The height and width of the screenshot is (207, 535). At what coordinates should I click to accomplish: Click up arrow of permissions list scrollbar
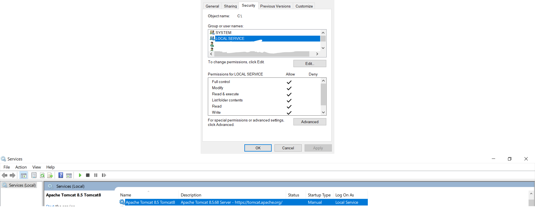click(x=323, y=81)
